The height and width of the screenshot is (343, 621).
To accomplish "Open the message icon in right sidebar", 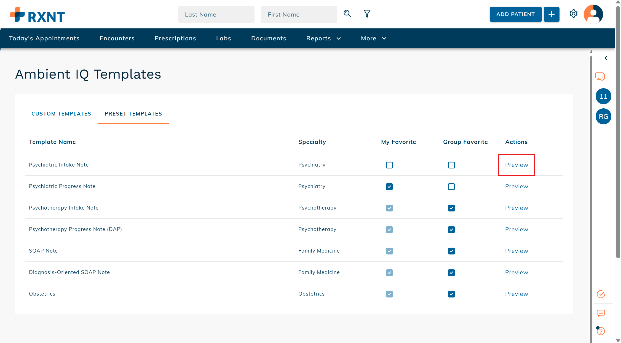I will (x=601, y=313).
